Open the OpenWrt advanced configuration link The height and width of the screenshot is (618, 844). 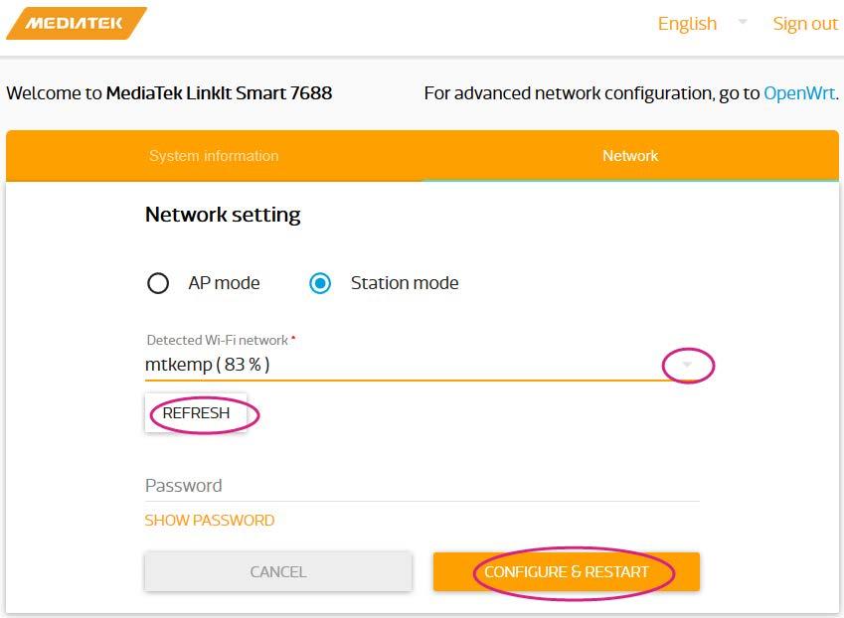799,93
